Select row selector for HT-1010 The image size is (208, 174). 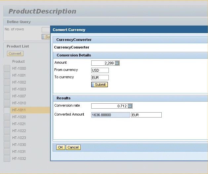click(x=7, y=103)
